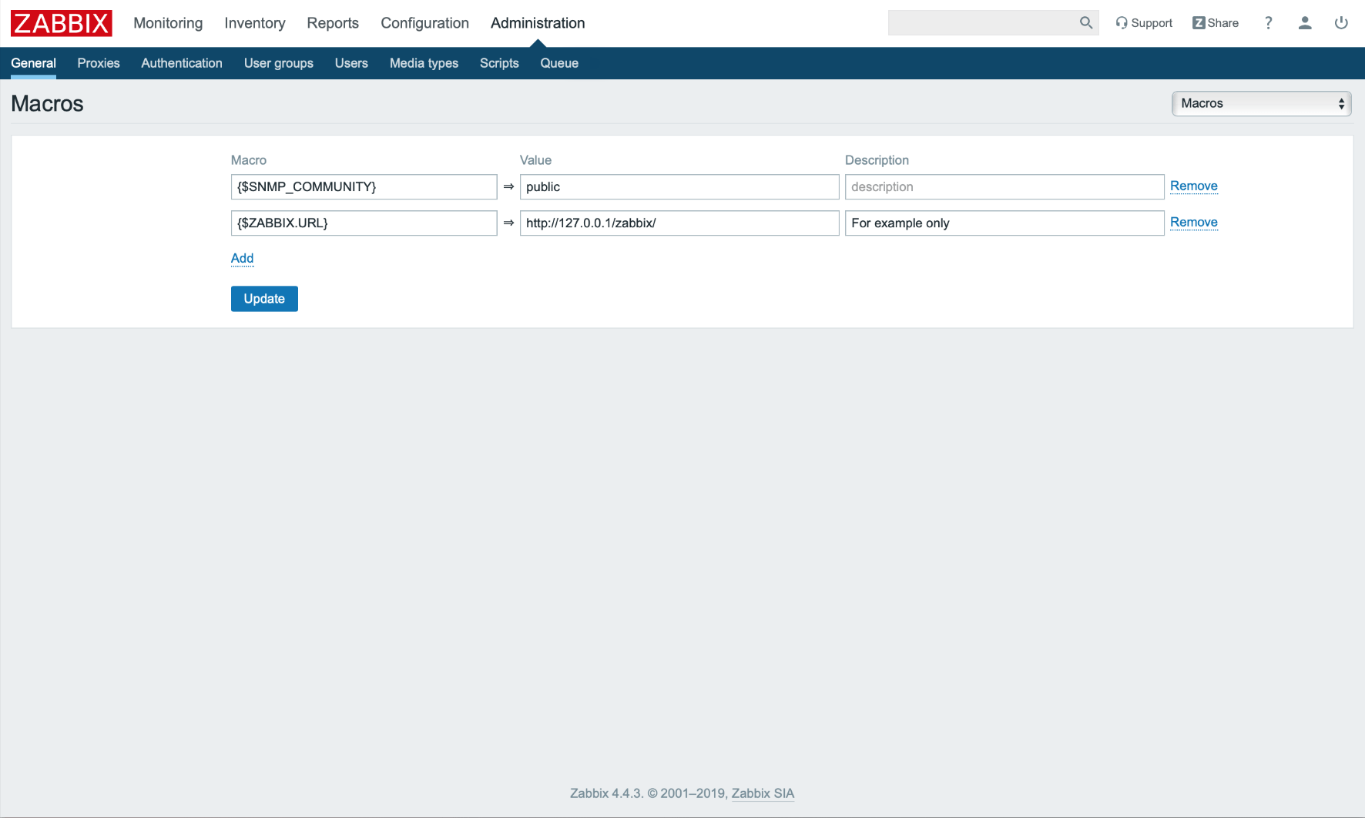
Task: Open the Zabbix SIA footer link
Action: tap(762, 793)
